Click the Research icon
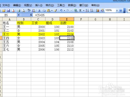 pyautogui.click(x=34, y=11)
